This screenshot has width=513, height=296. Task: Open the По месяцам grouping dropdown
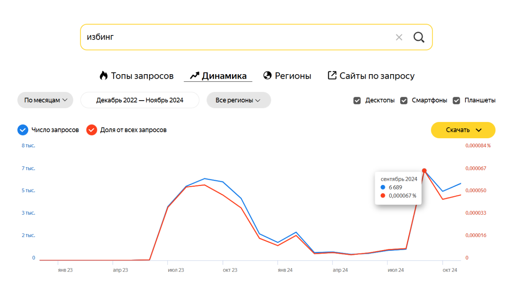[x=45, y=100]
